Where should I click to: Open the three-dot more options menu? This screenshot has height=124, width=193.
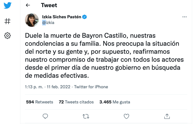(184, 17)
